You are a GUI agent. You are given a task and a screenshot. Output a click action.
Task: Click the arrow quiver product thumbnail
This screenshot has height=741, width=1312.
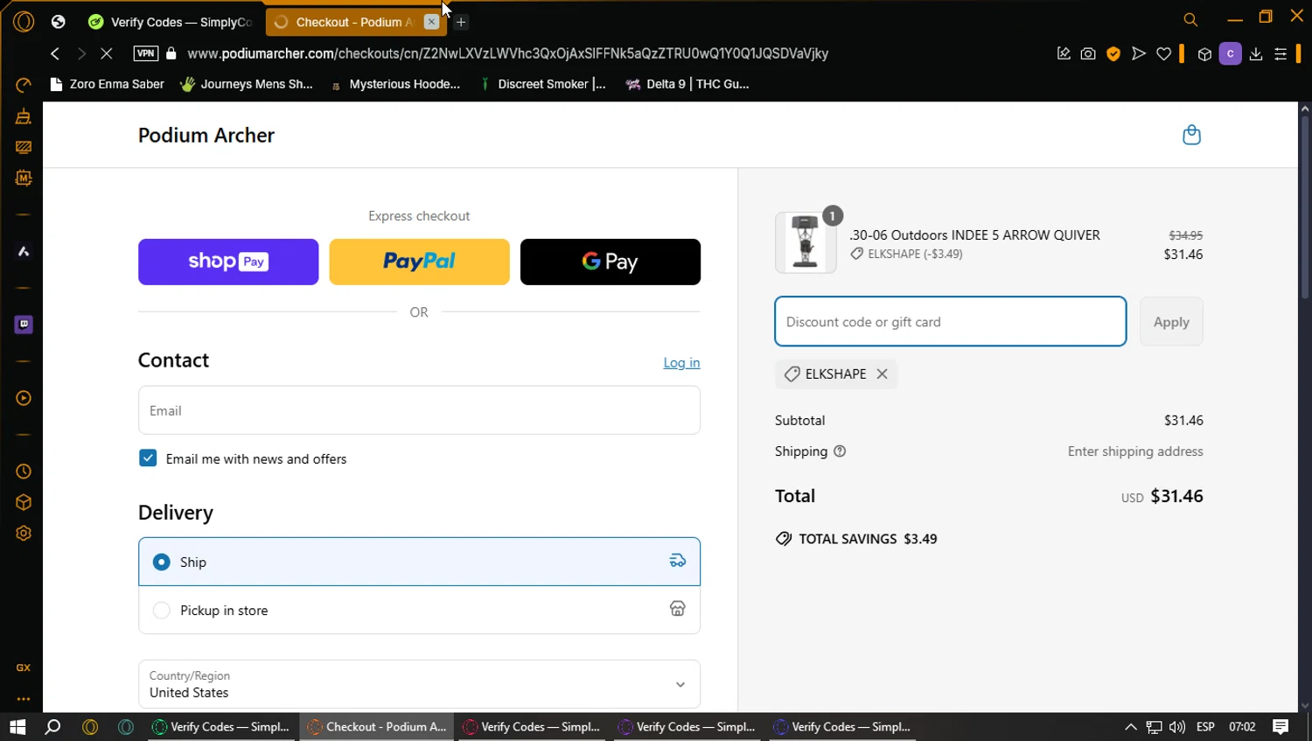coord(806,243)
